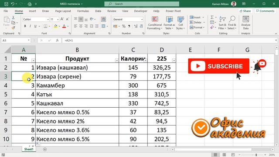This screenshot has width=279, height=157.
Task: Open the font size dropdown
Action: (x=58, y=19)
